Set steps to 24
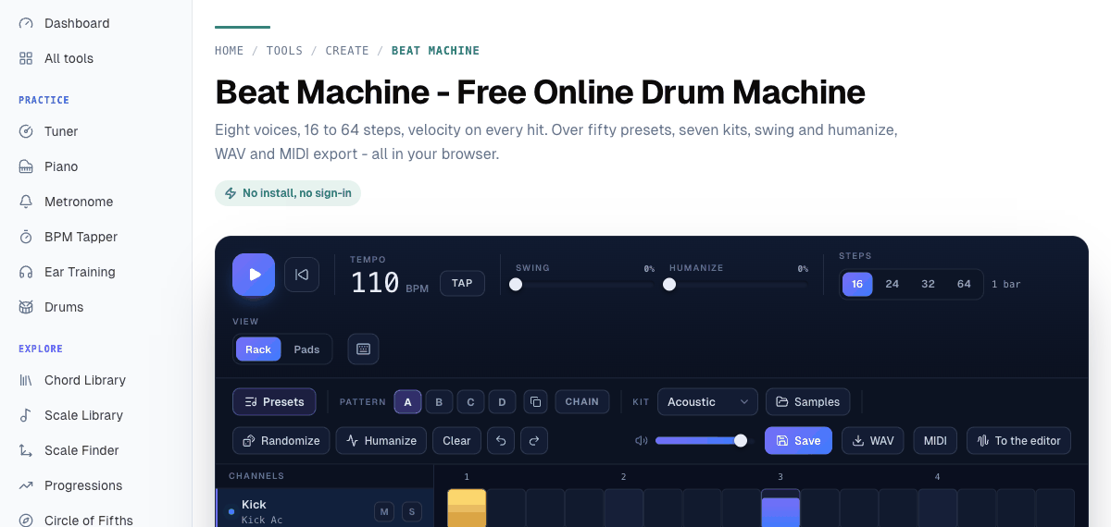 [x=893, y=284]
